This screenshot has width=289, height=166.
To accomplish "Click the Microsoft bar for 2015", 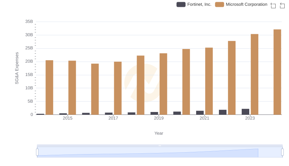I will point(72,88).
